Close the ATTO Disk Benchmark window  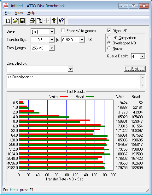(144, 6)
